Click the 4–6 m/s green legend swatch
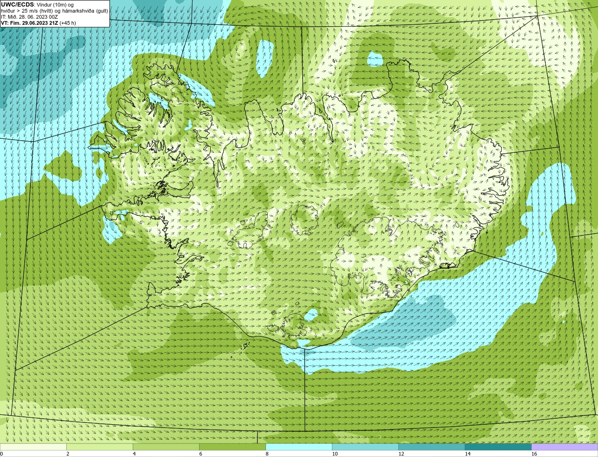Image resolution: width=598 pixels, height=457 pixels. point(166,447)
